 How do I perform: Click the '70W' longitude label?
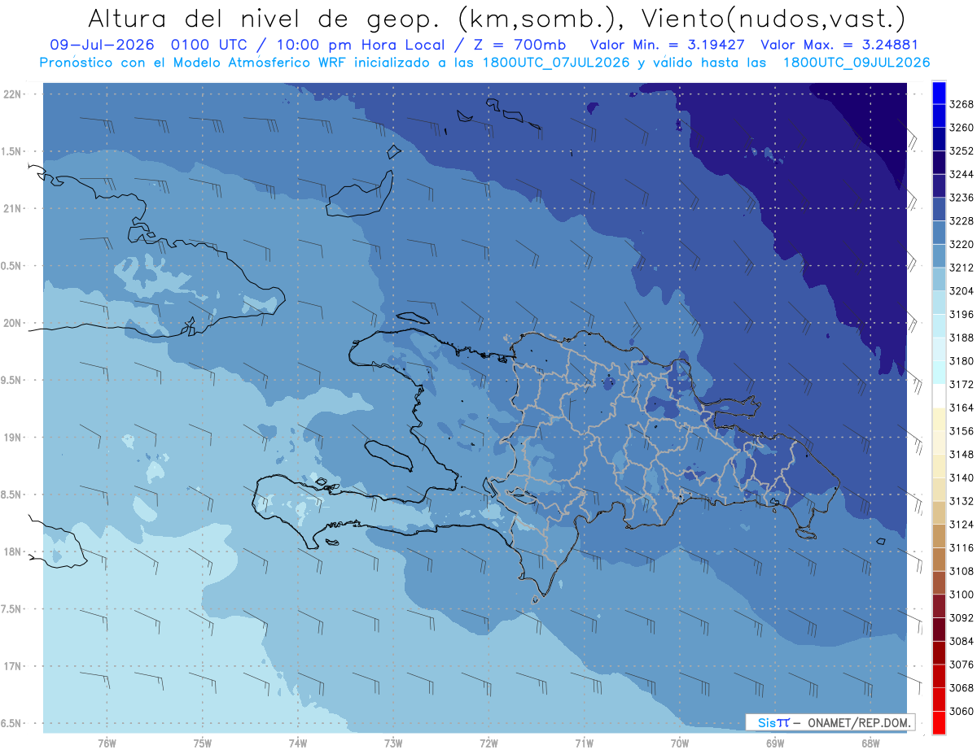coord(679,743)
